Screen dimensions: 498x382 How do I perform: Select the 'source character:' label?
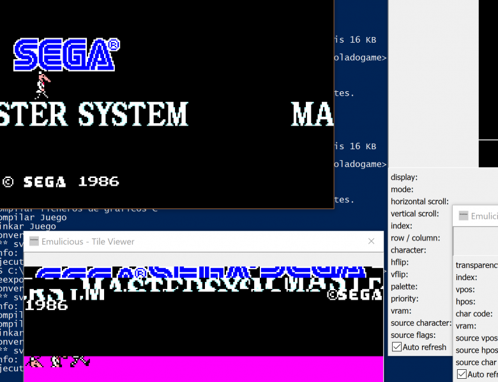click(421, 323)
